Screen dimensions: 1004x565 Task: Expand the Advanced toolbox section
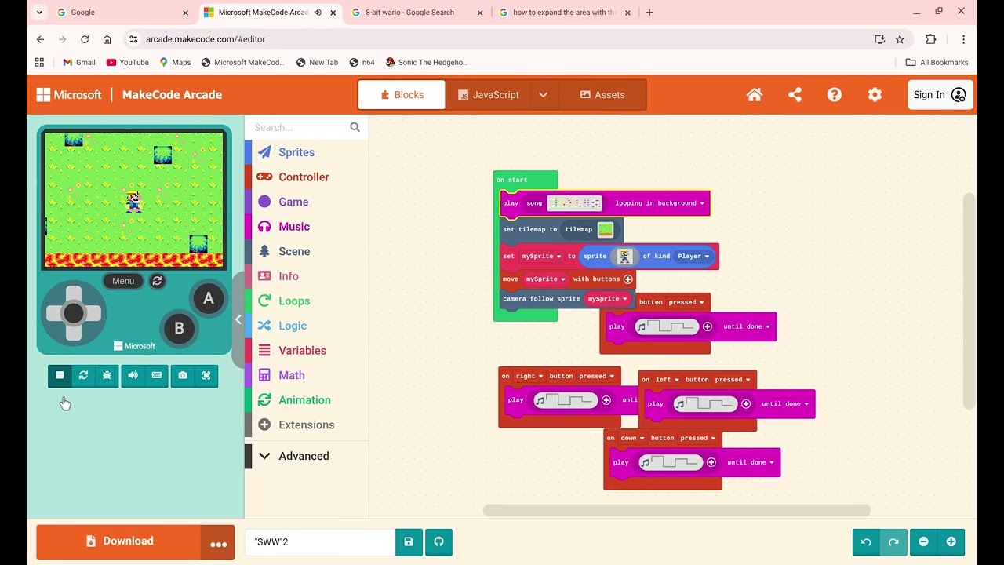coord(303,456)
